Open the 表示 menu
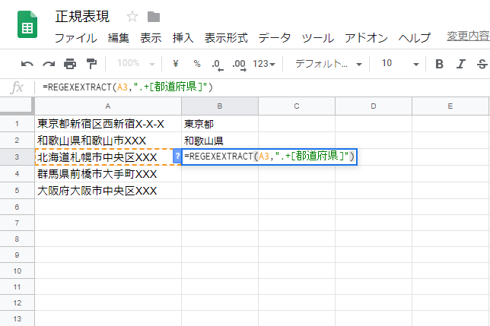The height and width of the screenshot is (326, 490). 151,38
